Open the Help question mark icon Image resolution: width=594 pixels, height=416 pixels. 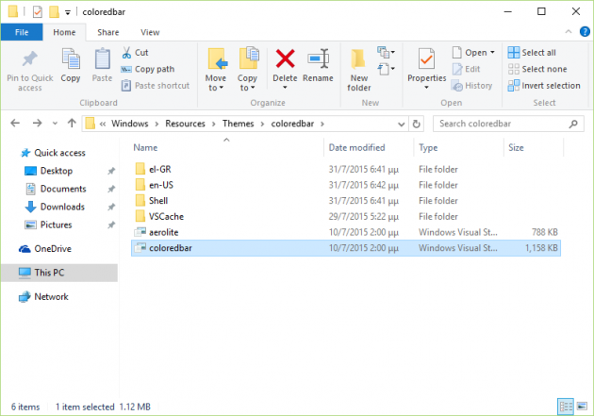click(585, 32)
